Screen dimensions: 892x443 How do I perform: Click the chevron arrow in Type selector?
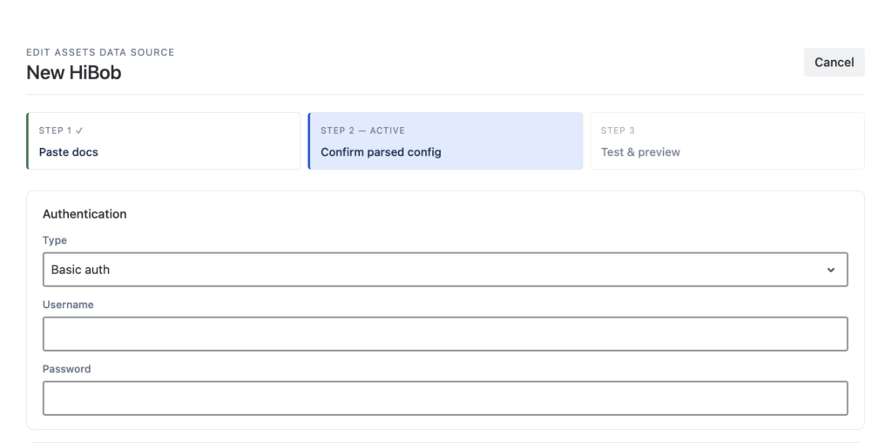(x=831, y=270)
